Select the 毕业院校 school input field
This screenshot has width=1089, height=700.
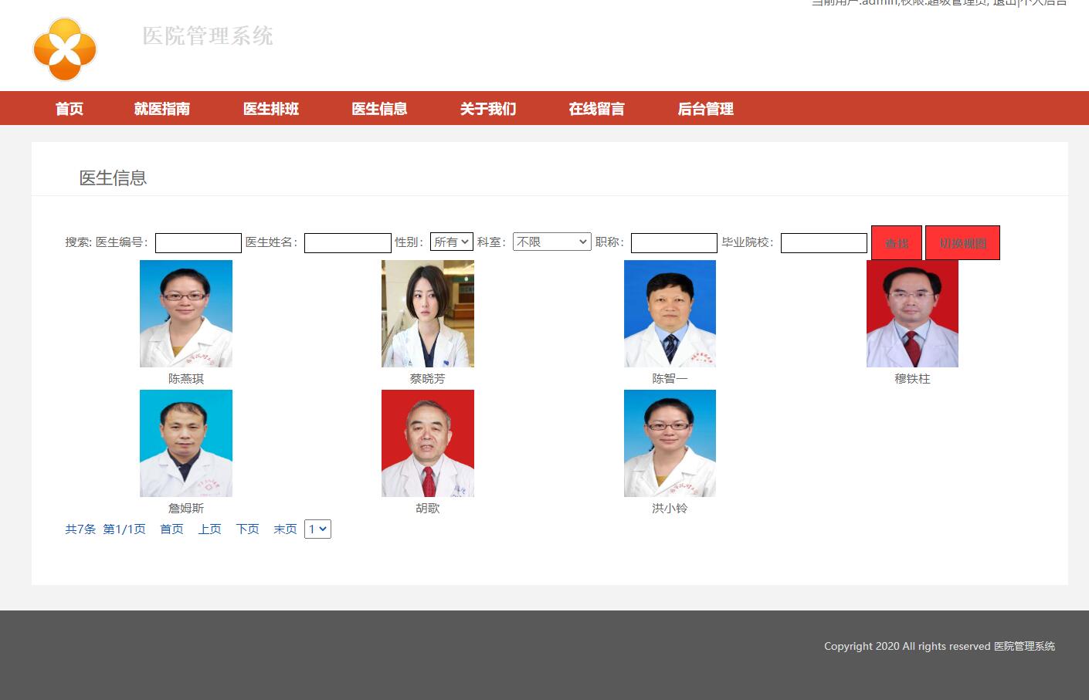823,242
